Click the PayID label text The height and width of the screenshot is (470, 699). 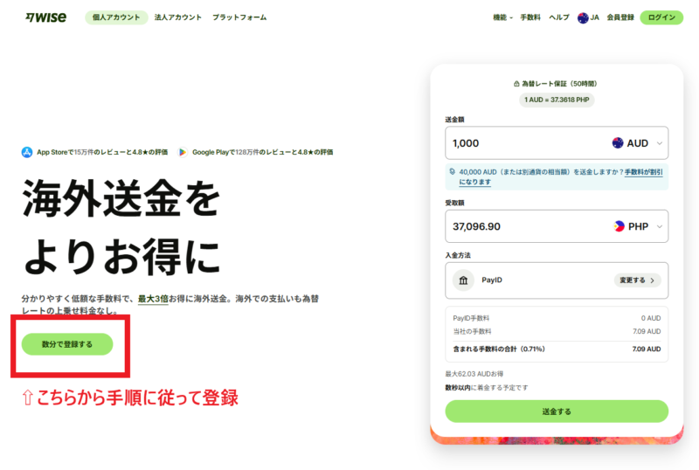(x=492, y=280)
